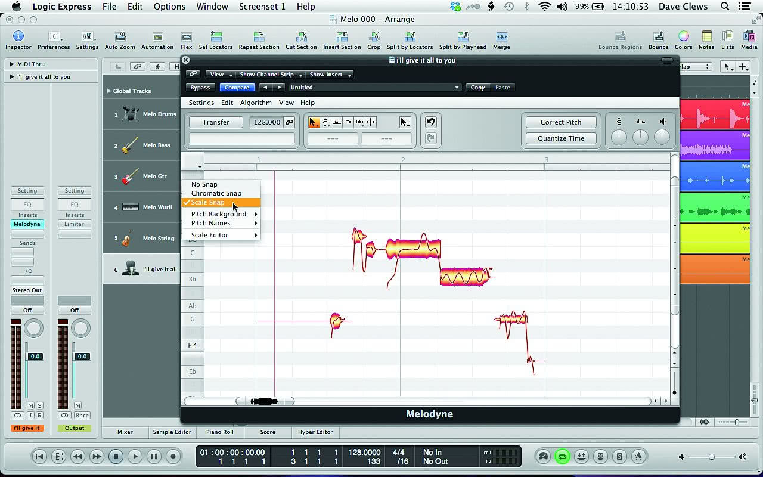Select Melodyne note separation tool
763x477 pixels.
coord(371,122)
